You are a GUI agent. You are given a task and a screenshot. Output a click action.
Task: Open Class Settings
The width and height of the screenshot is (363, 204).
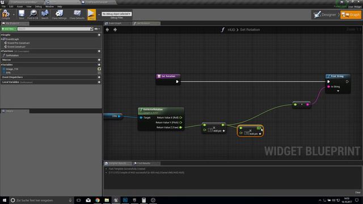[59, 14]
